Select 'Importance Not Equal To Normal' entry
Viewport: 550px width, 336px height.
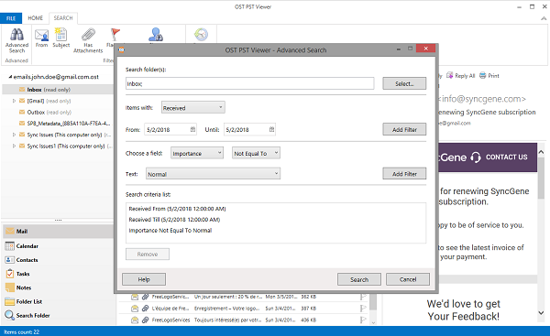[x=170, y=231]
